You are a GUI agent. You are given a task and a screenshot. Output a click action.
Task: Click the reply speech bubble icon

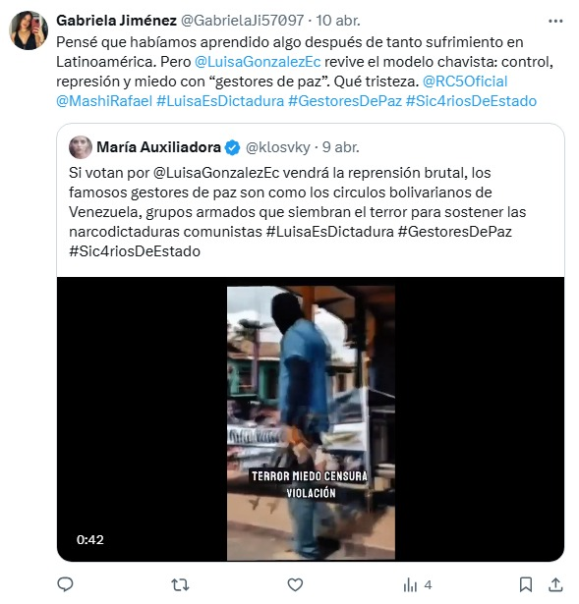(x=65, y=584)
